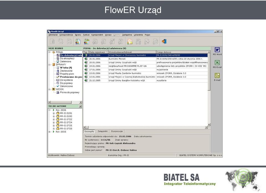Click type icon of Urząd Miasta Zambrów row

pyautogui.click(x=86, y=73)
